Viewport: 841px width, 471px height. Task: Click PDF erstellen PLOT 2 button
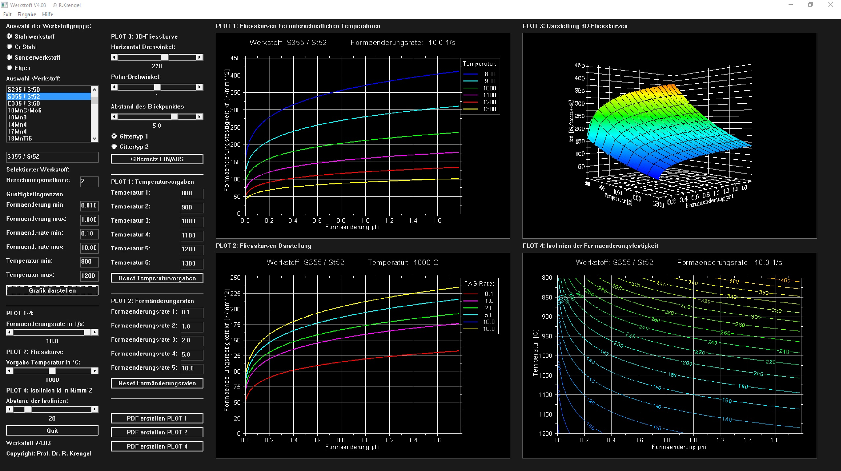click(x=157, y=432)
